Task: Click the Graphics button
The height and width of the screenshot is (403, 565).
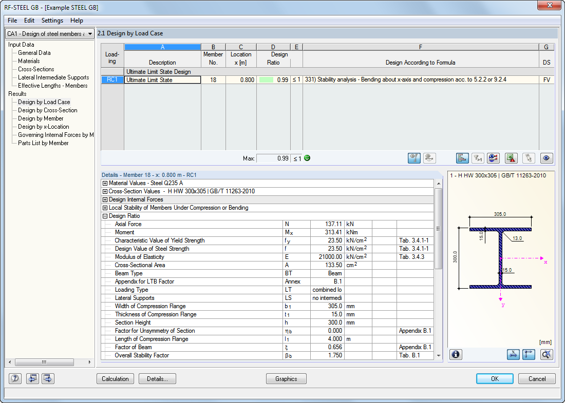Action: click(286, 378)
